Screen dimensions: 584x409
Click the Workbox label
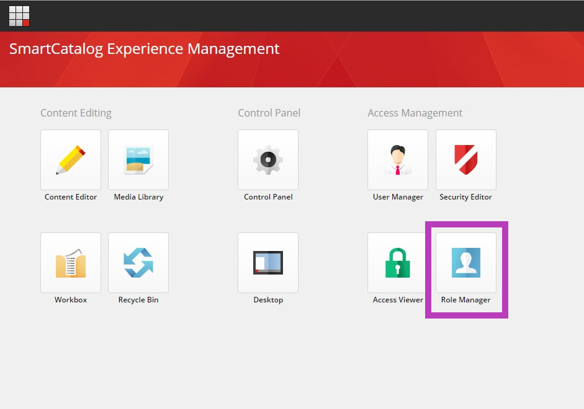click(71, 300)
